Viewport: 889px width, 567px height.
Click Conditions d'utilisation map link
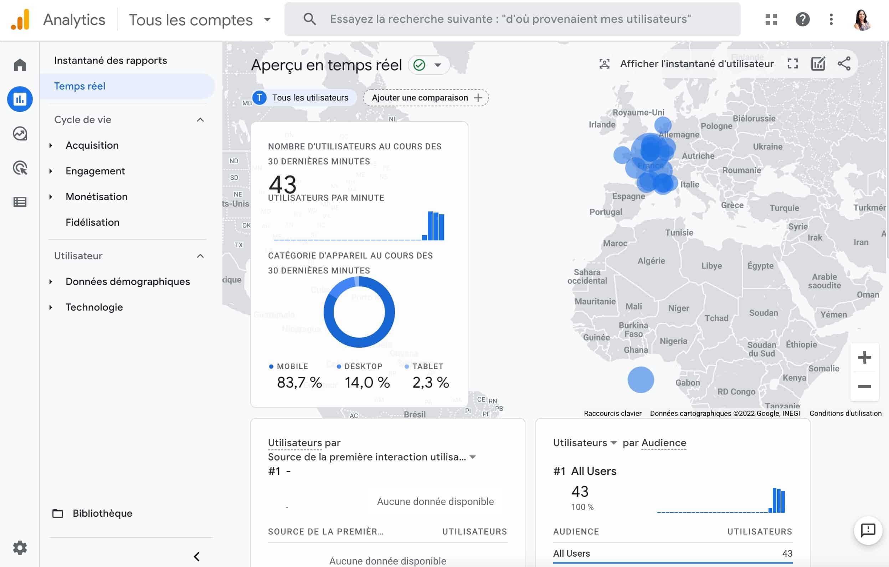click(x=845, y=413)
